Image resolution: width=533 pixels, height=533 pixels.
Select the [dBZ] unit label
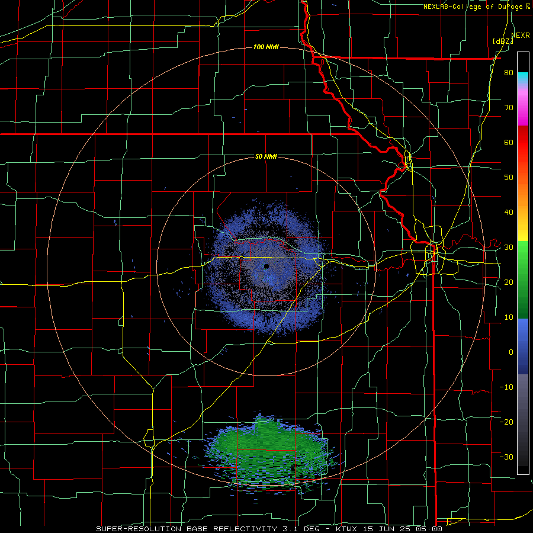tap(503, 41)
